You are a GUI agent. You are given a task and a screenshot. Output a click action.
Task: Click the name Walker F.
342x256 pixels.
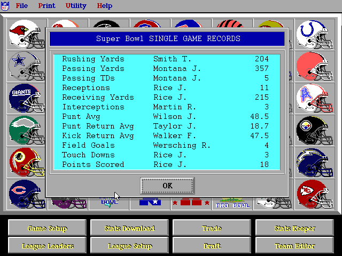pos(175,135)
